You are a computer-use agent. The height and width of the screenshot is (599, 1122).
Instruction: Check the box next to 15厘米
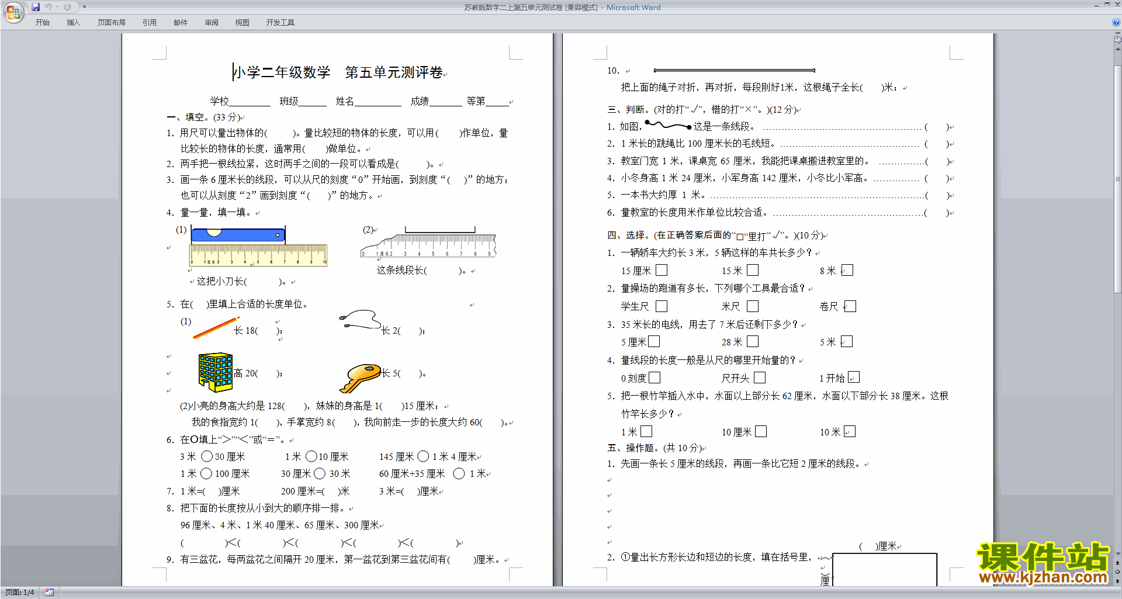coord(662,270)
